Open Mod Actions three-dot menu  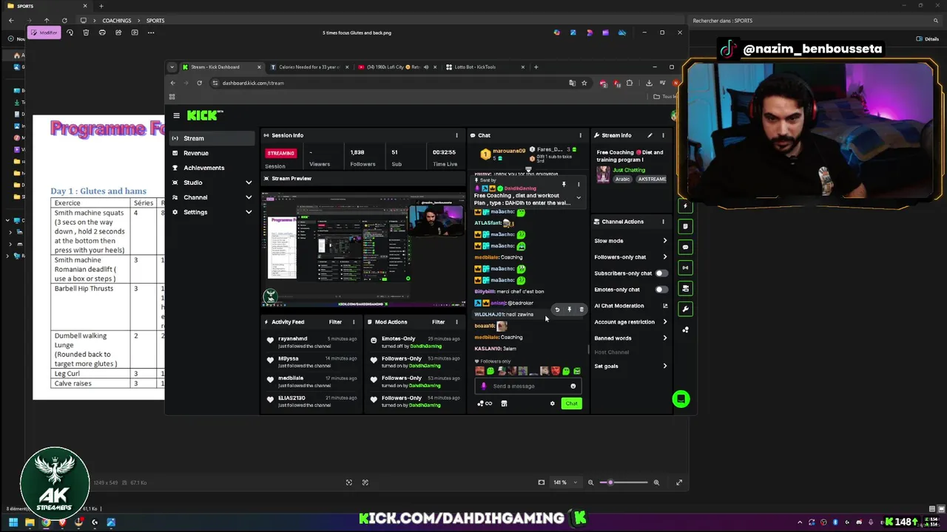[x=456, y=322]
